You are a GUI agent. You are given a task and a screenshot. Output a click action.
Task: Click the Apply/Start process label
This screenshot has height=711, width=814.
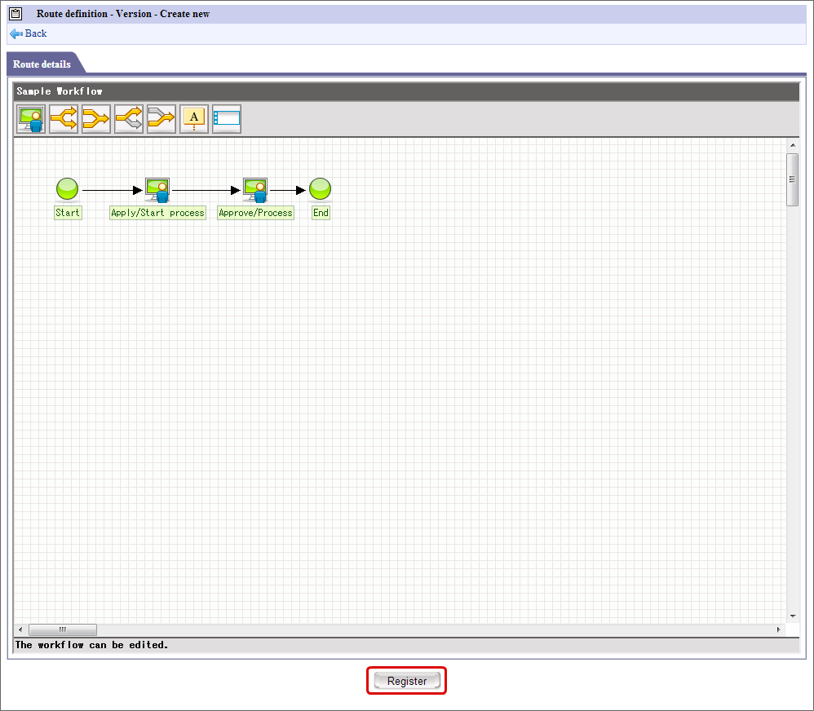pos(157,213)
